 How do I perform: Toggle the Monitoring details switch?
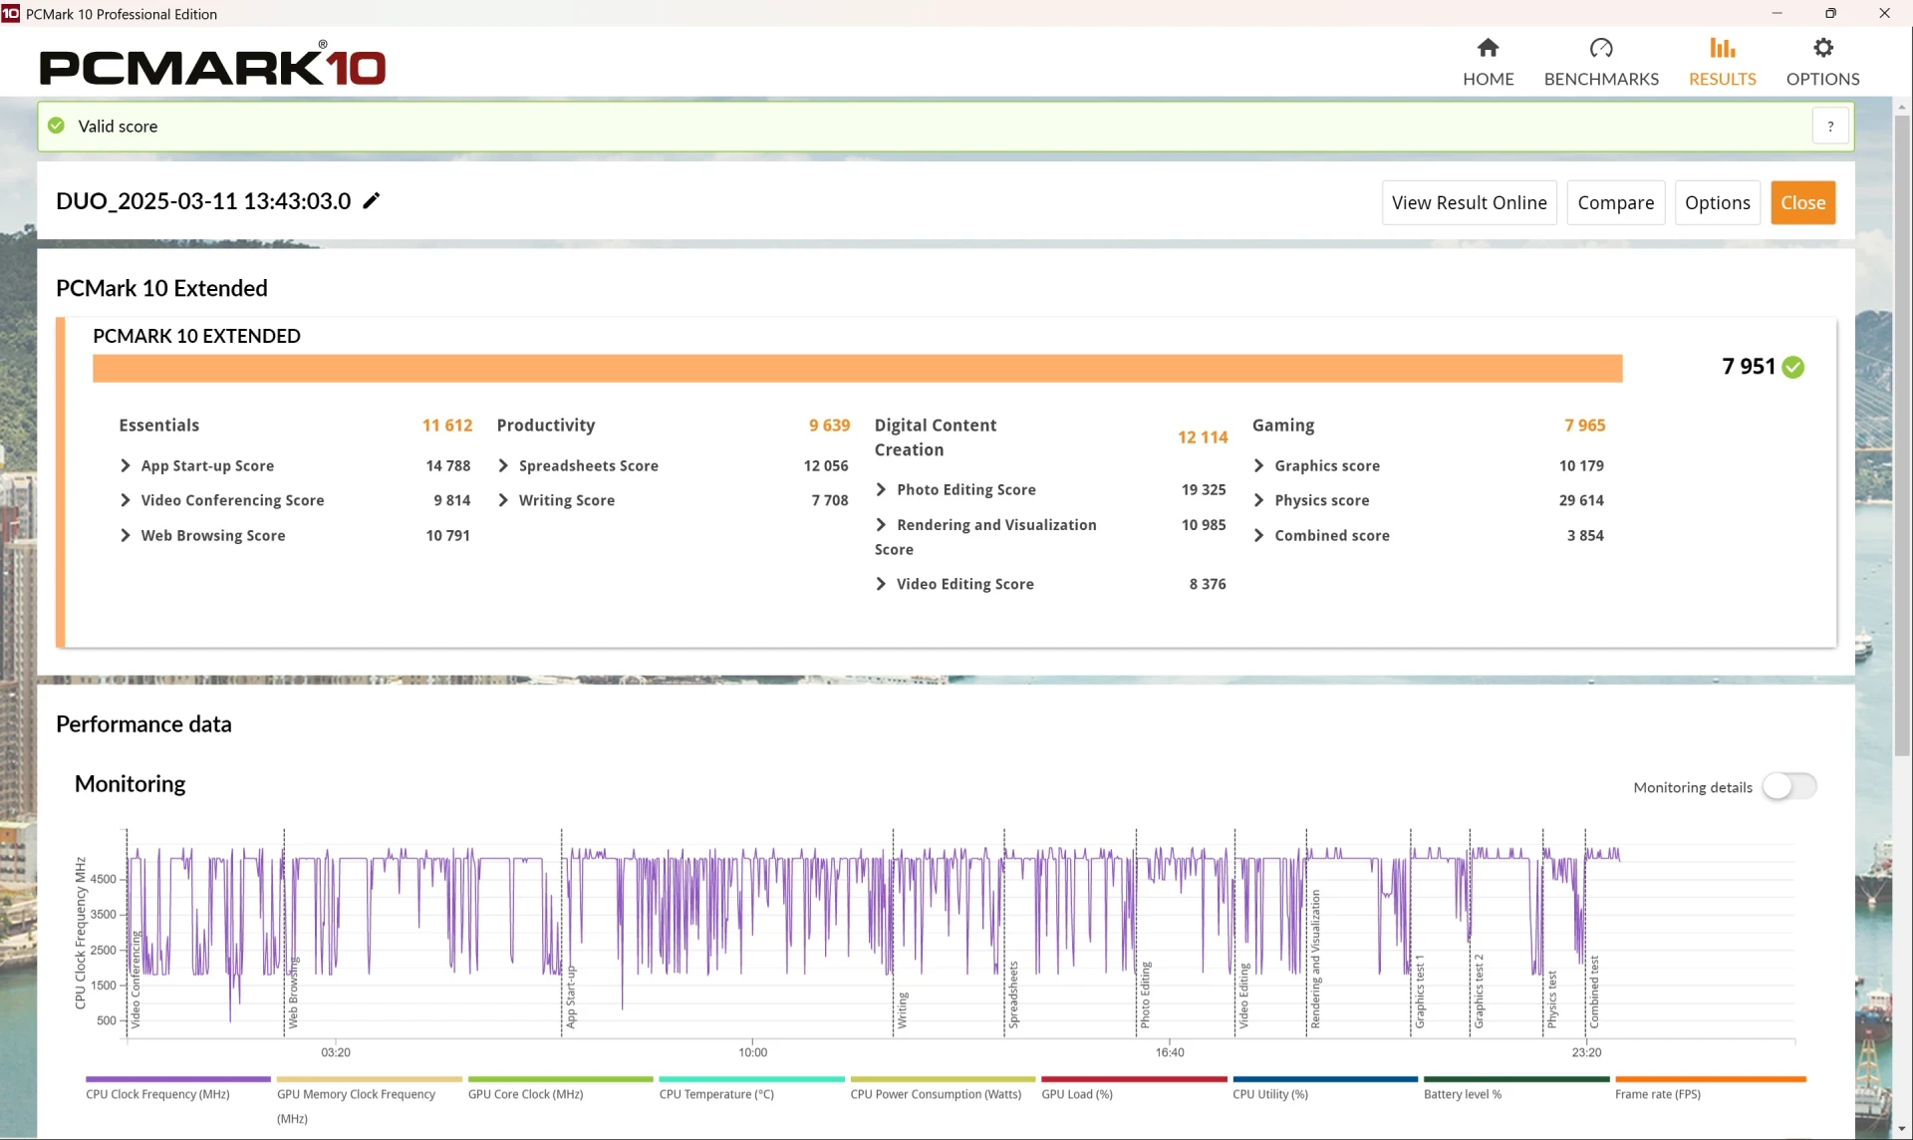[x=1789, y=786]
